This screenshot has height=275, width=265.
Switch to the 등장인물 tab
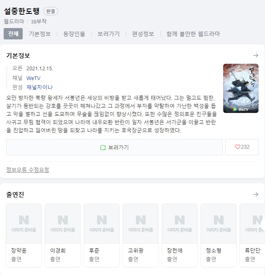(x=74, y=34)
